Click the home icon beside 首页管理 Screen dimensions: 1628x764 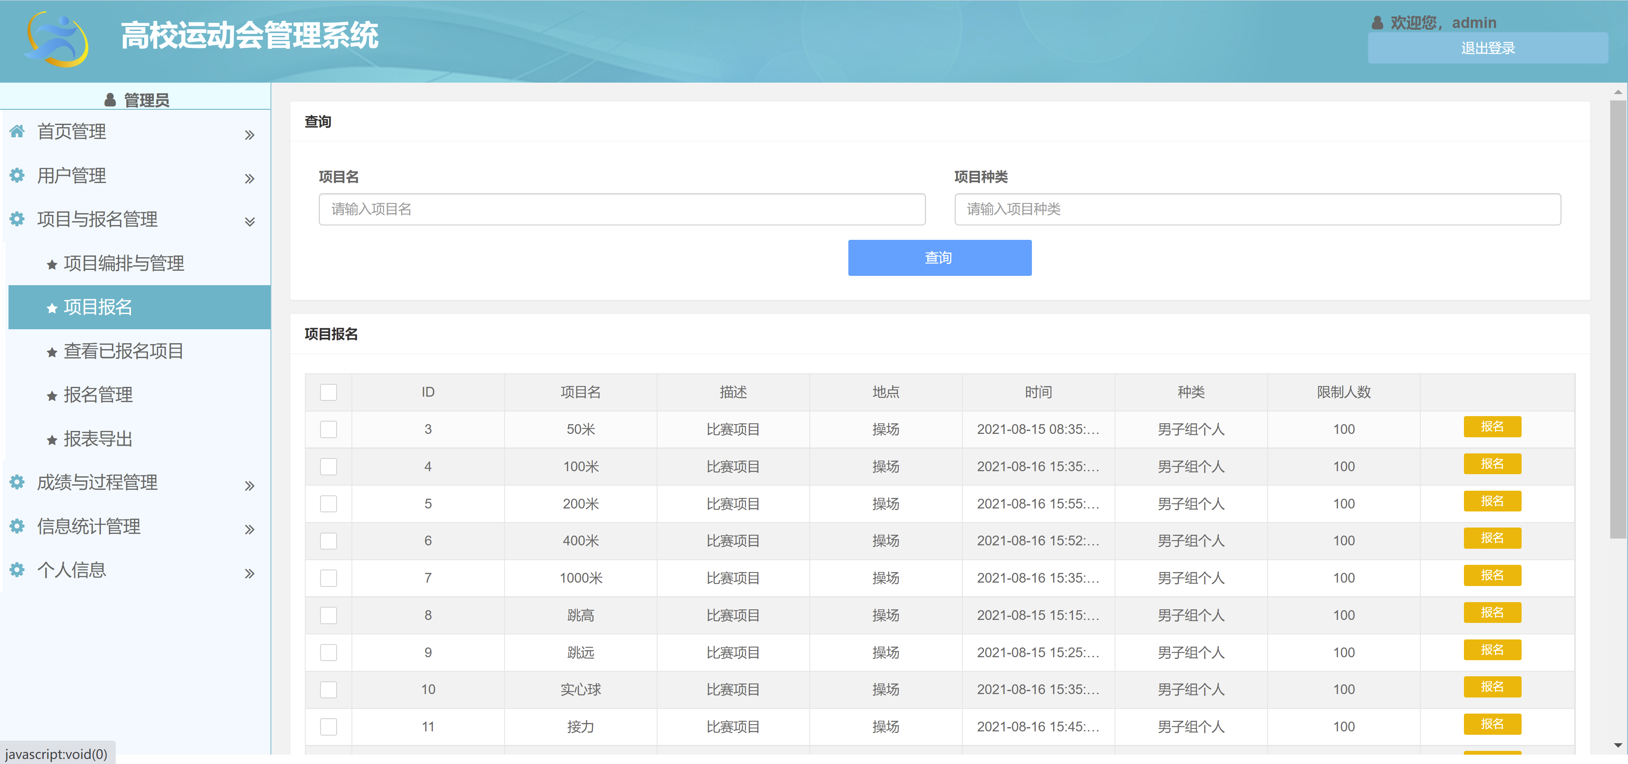point(17,132)
